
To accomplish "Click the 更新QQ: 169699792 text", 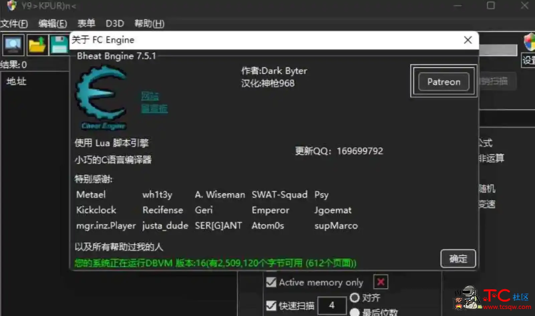I will tap(339, 151).
